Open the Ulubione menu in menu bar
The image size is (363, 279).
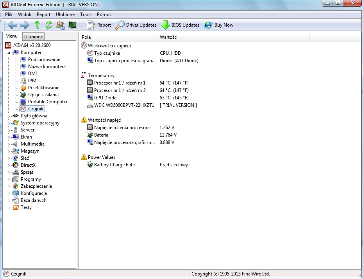tap(65, 14)
